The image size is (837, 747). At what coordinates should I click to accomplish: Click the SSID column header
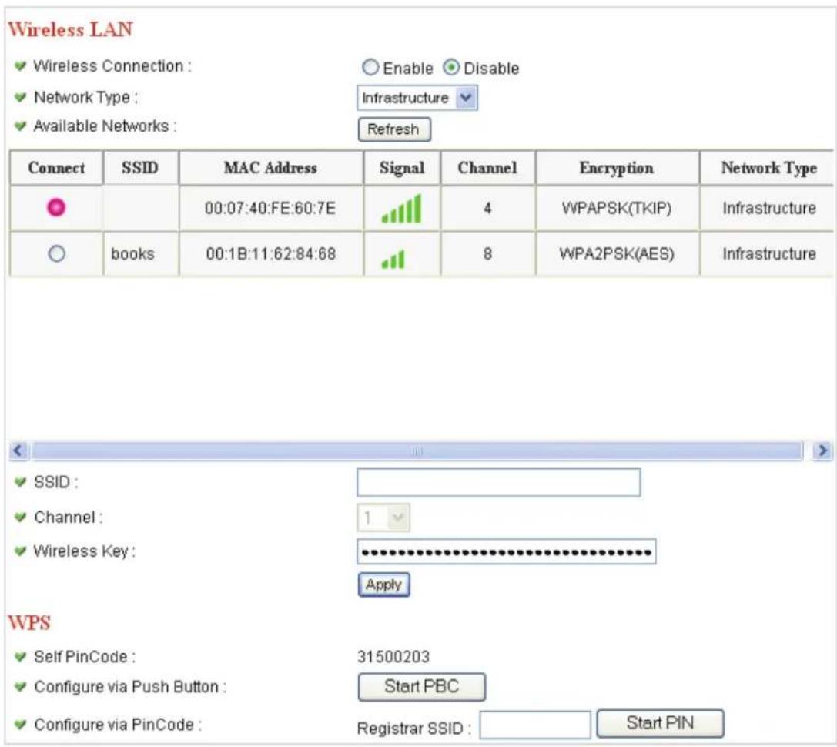point(140,168)
